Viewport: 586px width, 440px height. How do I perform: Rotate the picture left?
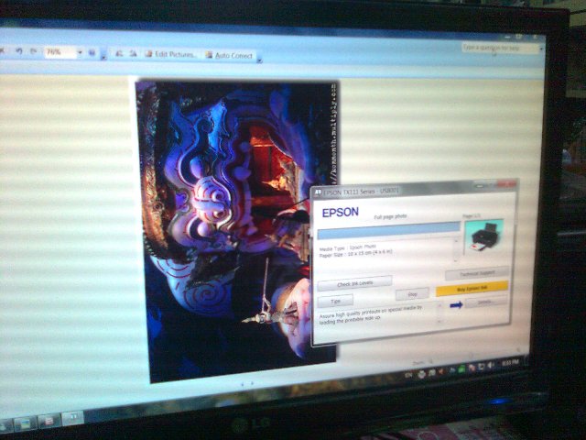119,54
